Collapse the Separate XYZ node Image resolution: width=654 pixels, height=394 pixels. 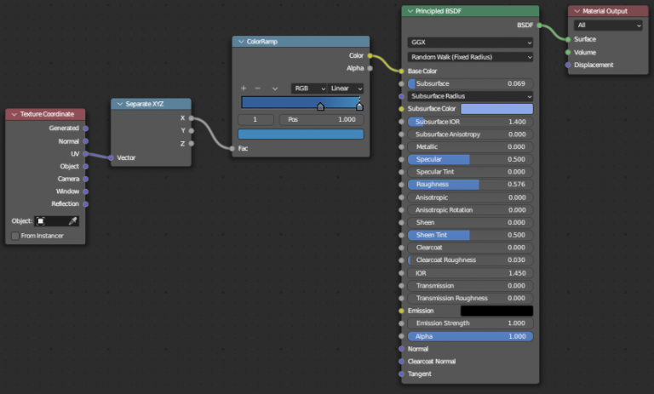pyautogui.click(x=118, y=104)
